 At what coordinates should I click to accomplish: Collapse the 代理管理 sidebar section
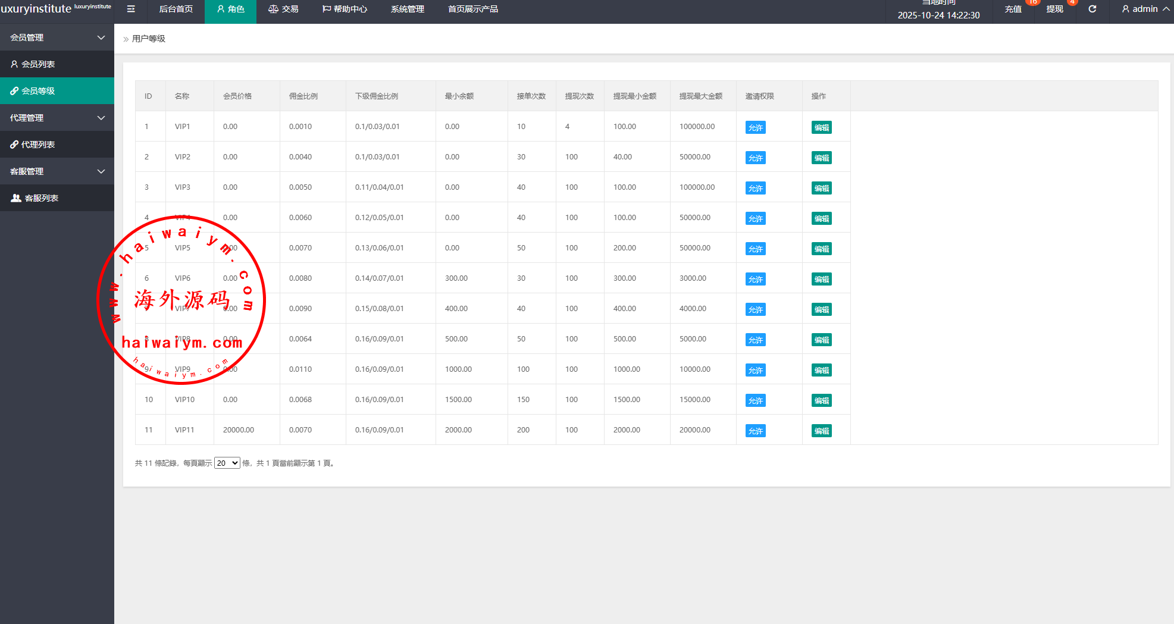[57, 118]
